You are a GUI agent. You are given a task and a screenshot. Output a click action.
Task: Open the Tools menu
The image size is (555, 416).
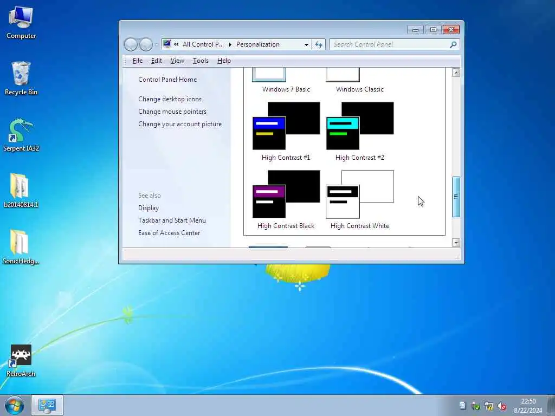point(201,61)
